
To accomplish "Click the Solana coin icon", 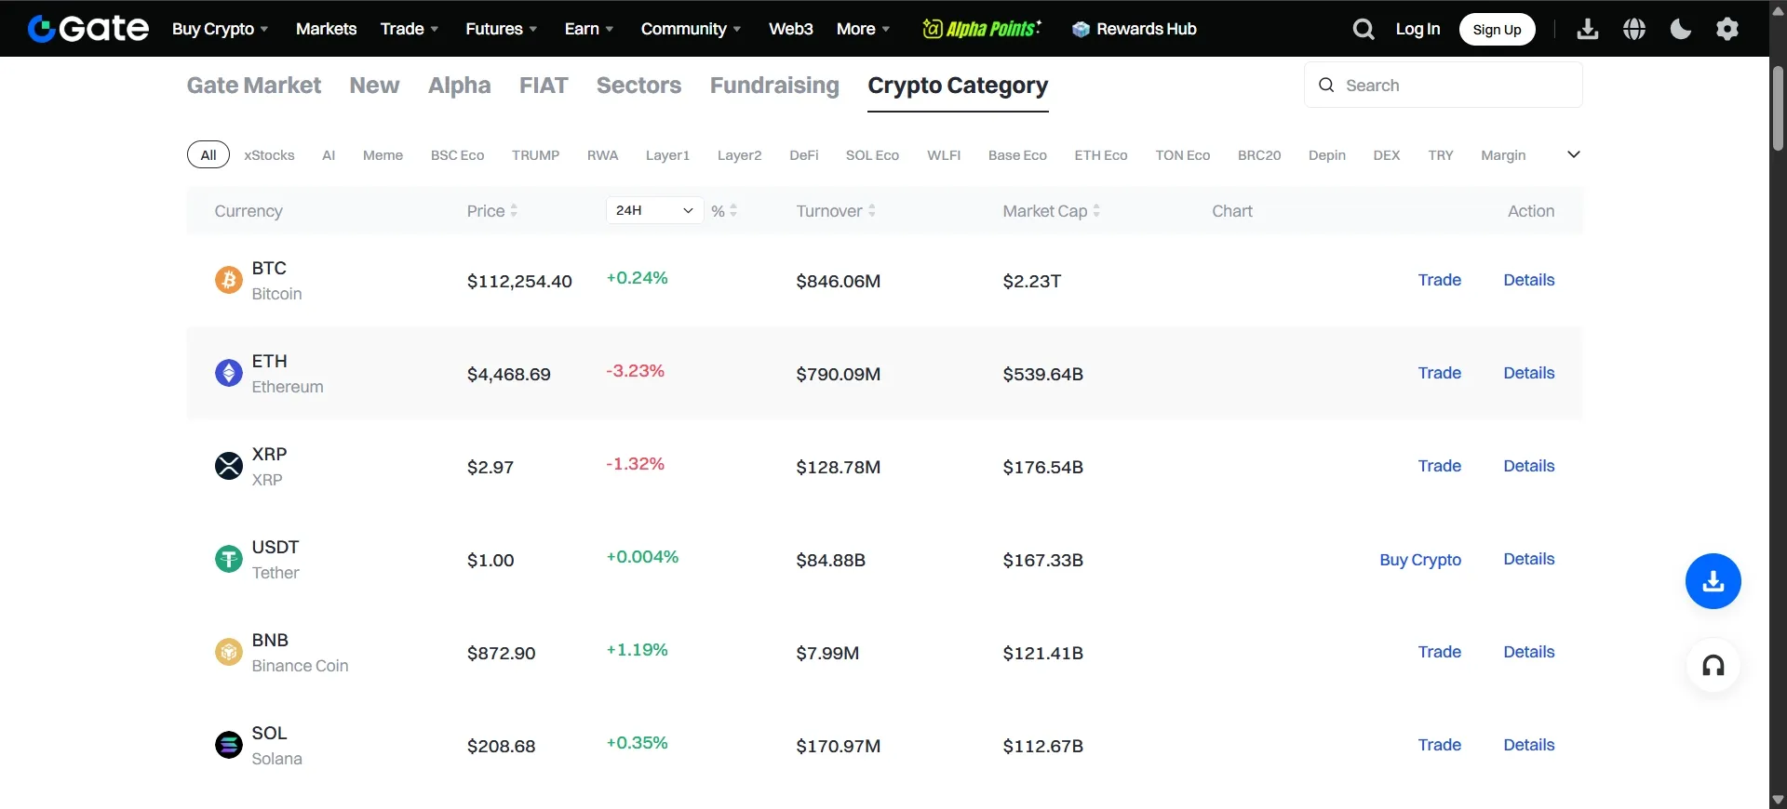I will tap(229, 745).
